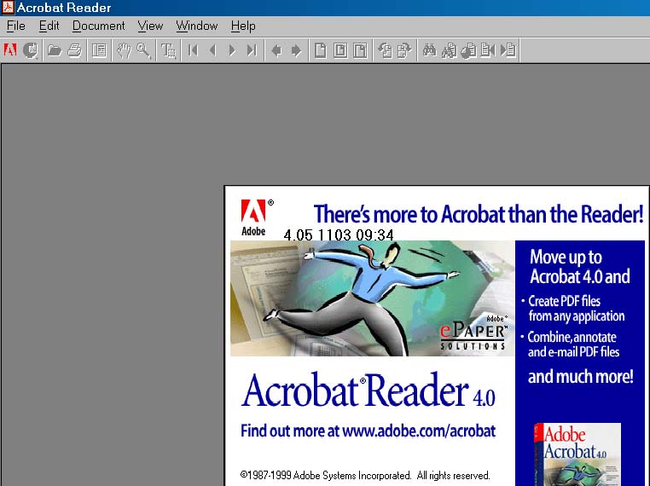The height and width of the screenshot is (486, 650).
Task: Set Fit Width page view
Action: pyautogui.click(x=360, y=50)
